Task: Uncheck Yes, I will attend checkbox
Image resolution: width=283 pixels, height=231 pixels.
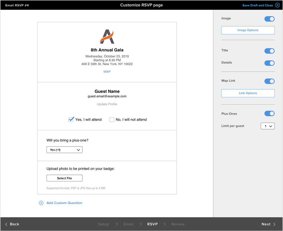Action: pos(71,119)
